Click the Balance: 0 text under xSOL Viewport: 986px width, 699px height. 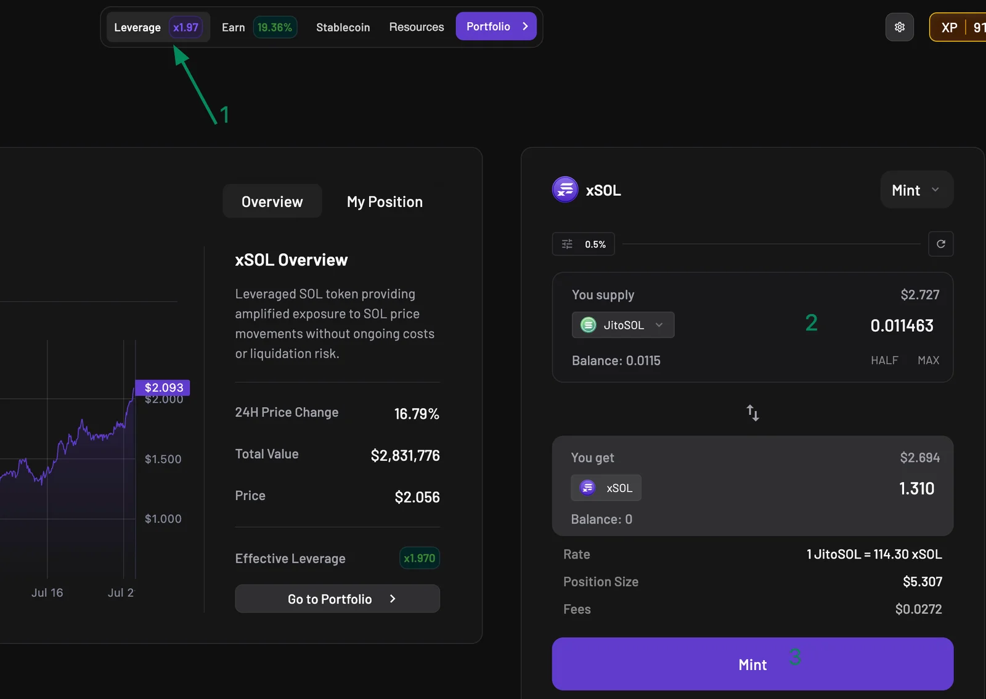coord(601,519)
